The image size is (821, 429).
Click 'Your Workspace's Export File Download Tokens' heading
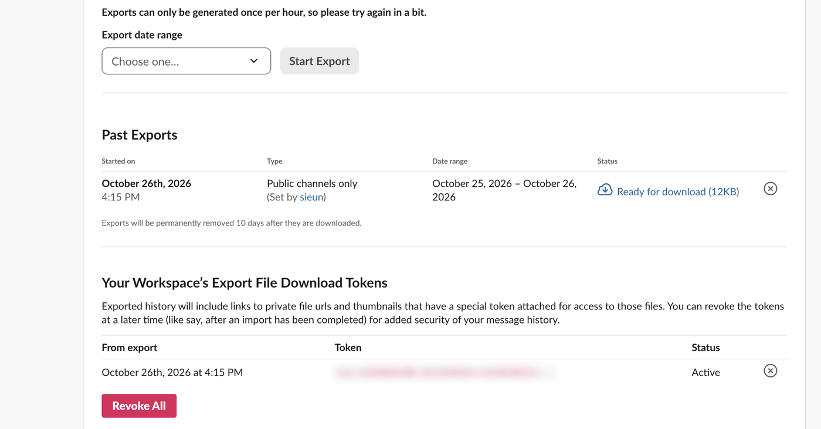(245, 282)
